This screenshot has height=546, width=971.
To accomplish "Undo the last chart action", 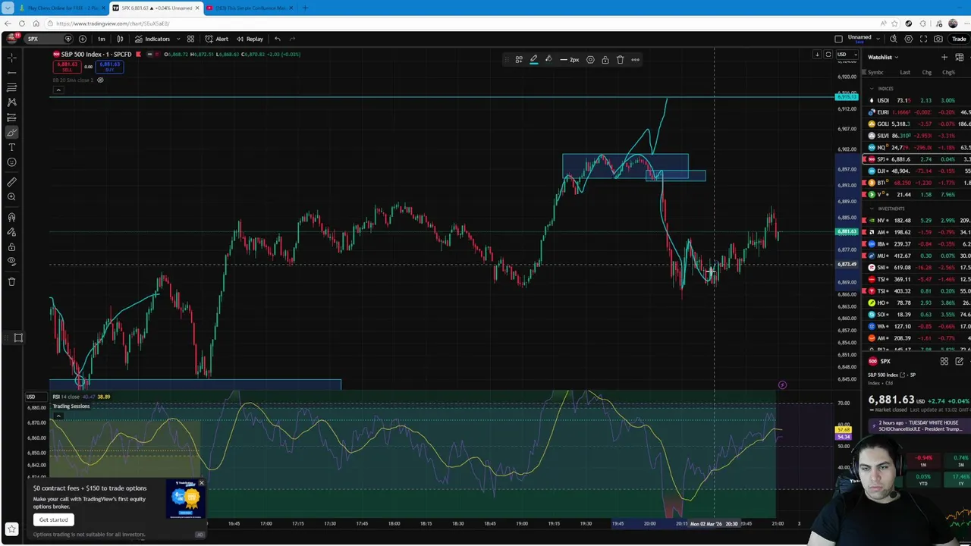I will click(x=278, y=39).
